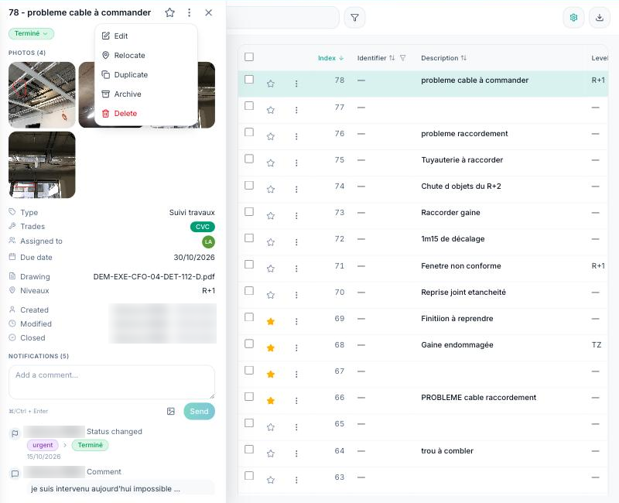Focus the Add a comment field

(111, 382)
